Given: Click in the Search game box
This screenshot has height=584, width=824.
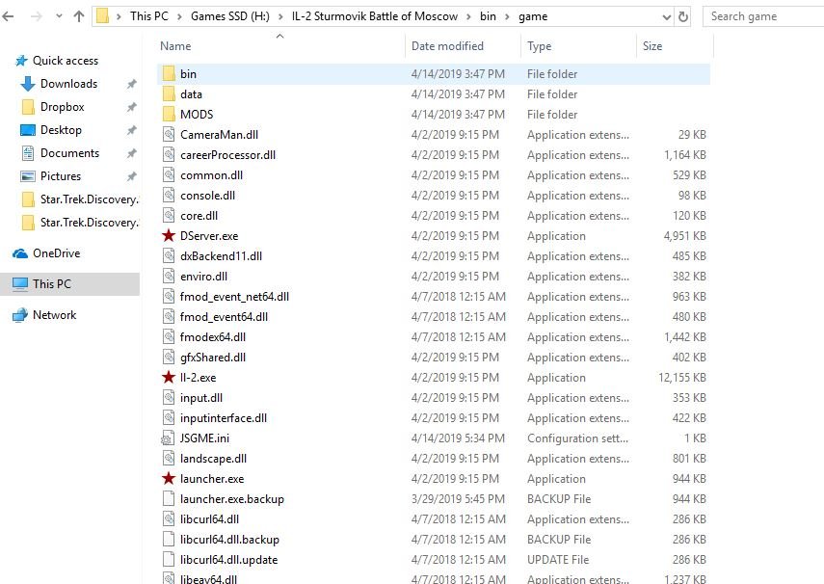Looking at the screenshot, I should coord(763,16).
